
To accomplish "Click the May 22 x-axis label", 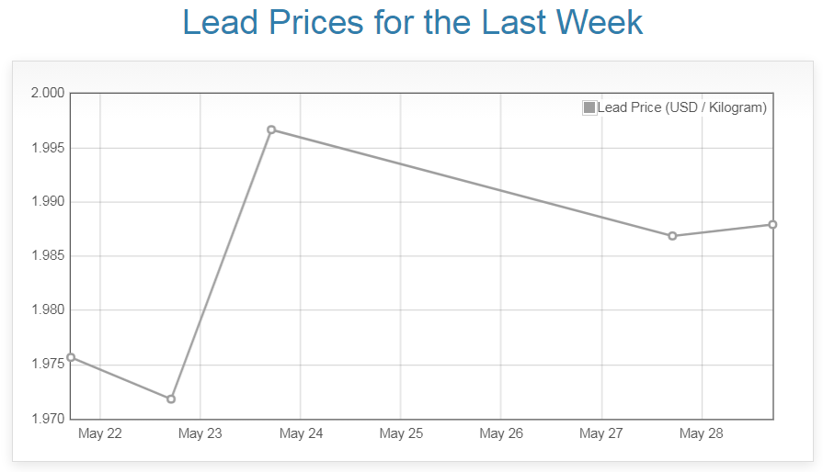I will [x=100, y=433].
